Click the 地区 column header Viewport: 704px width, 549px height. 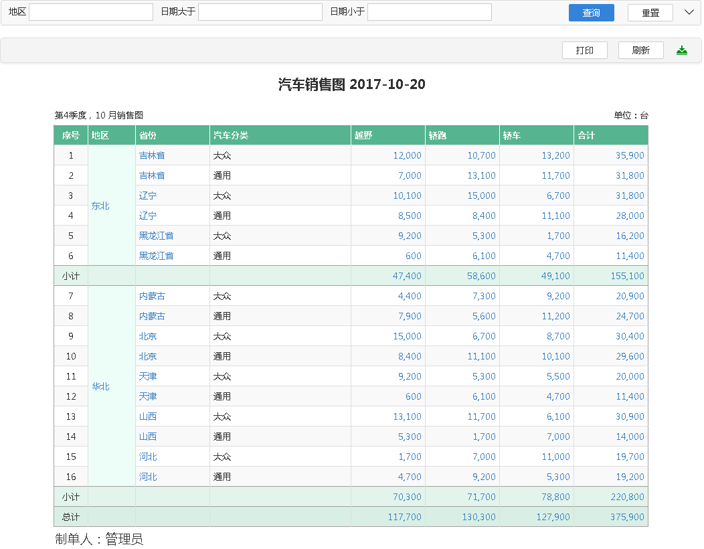[x=112, y=135]
